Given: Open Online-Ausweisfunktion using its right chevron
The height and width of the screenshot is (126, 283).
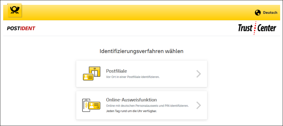Looking at the screenshot, I should tap(199, 105).
